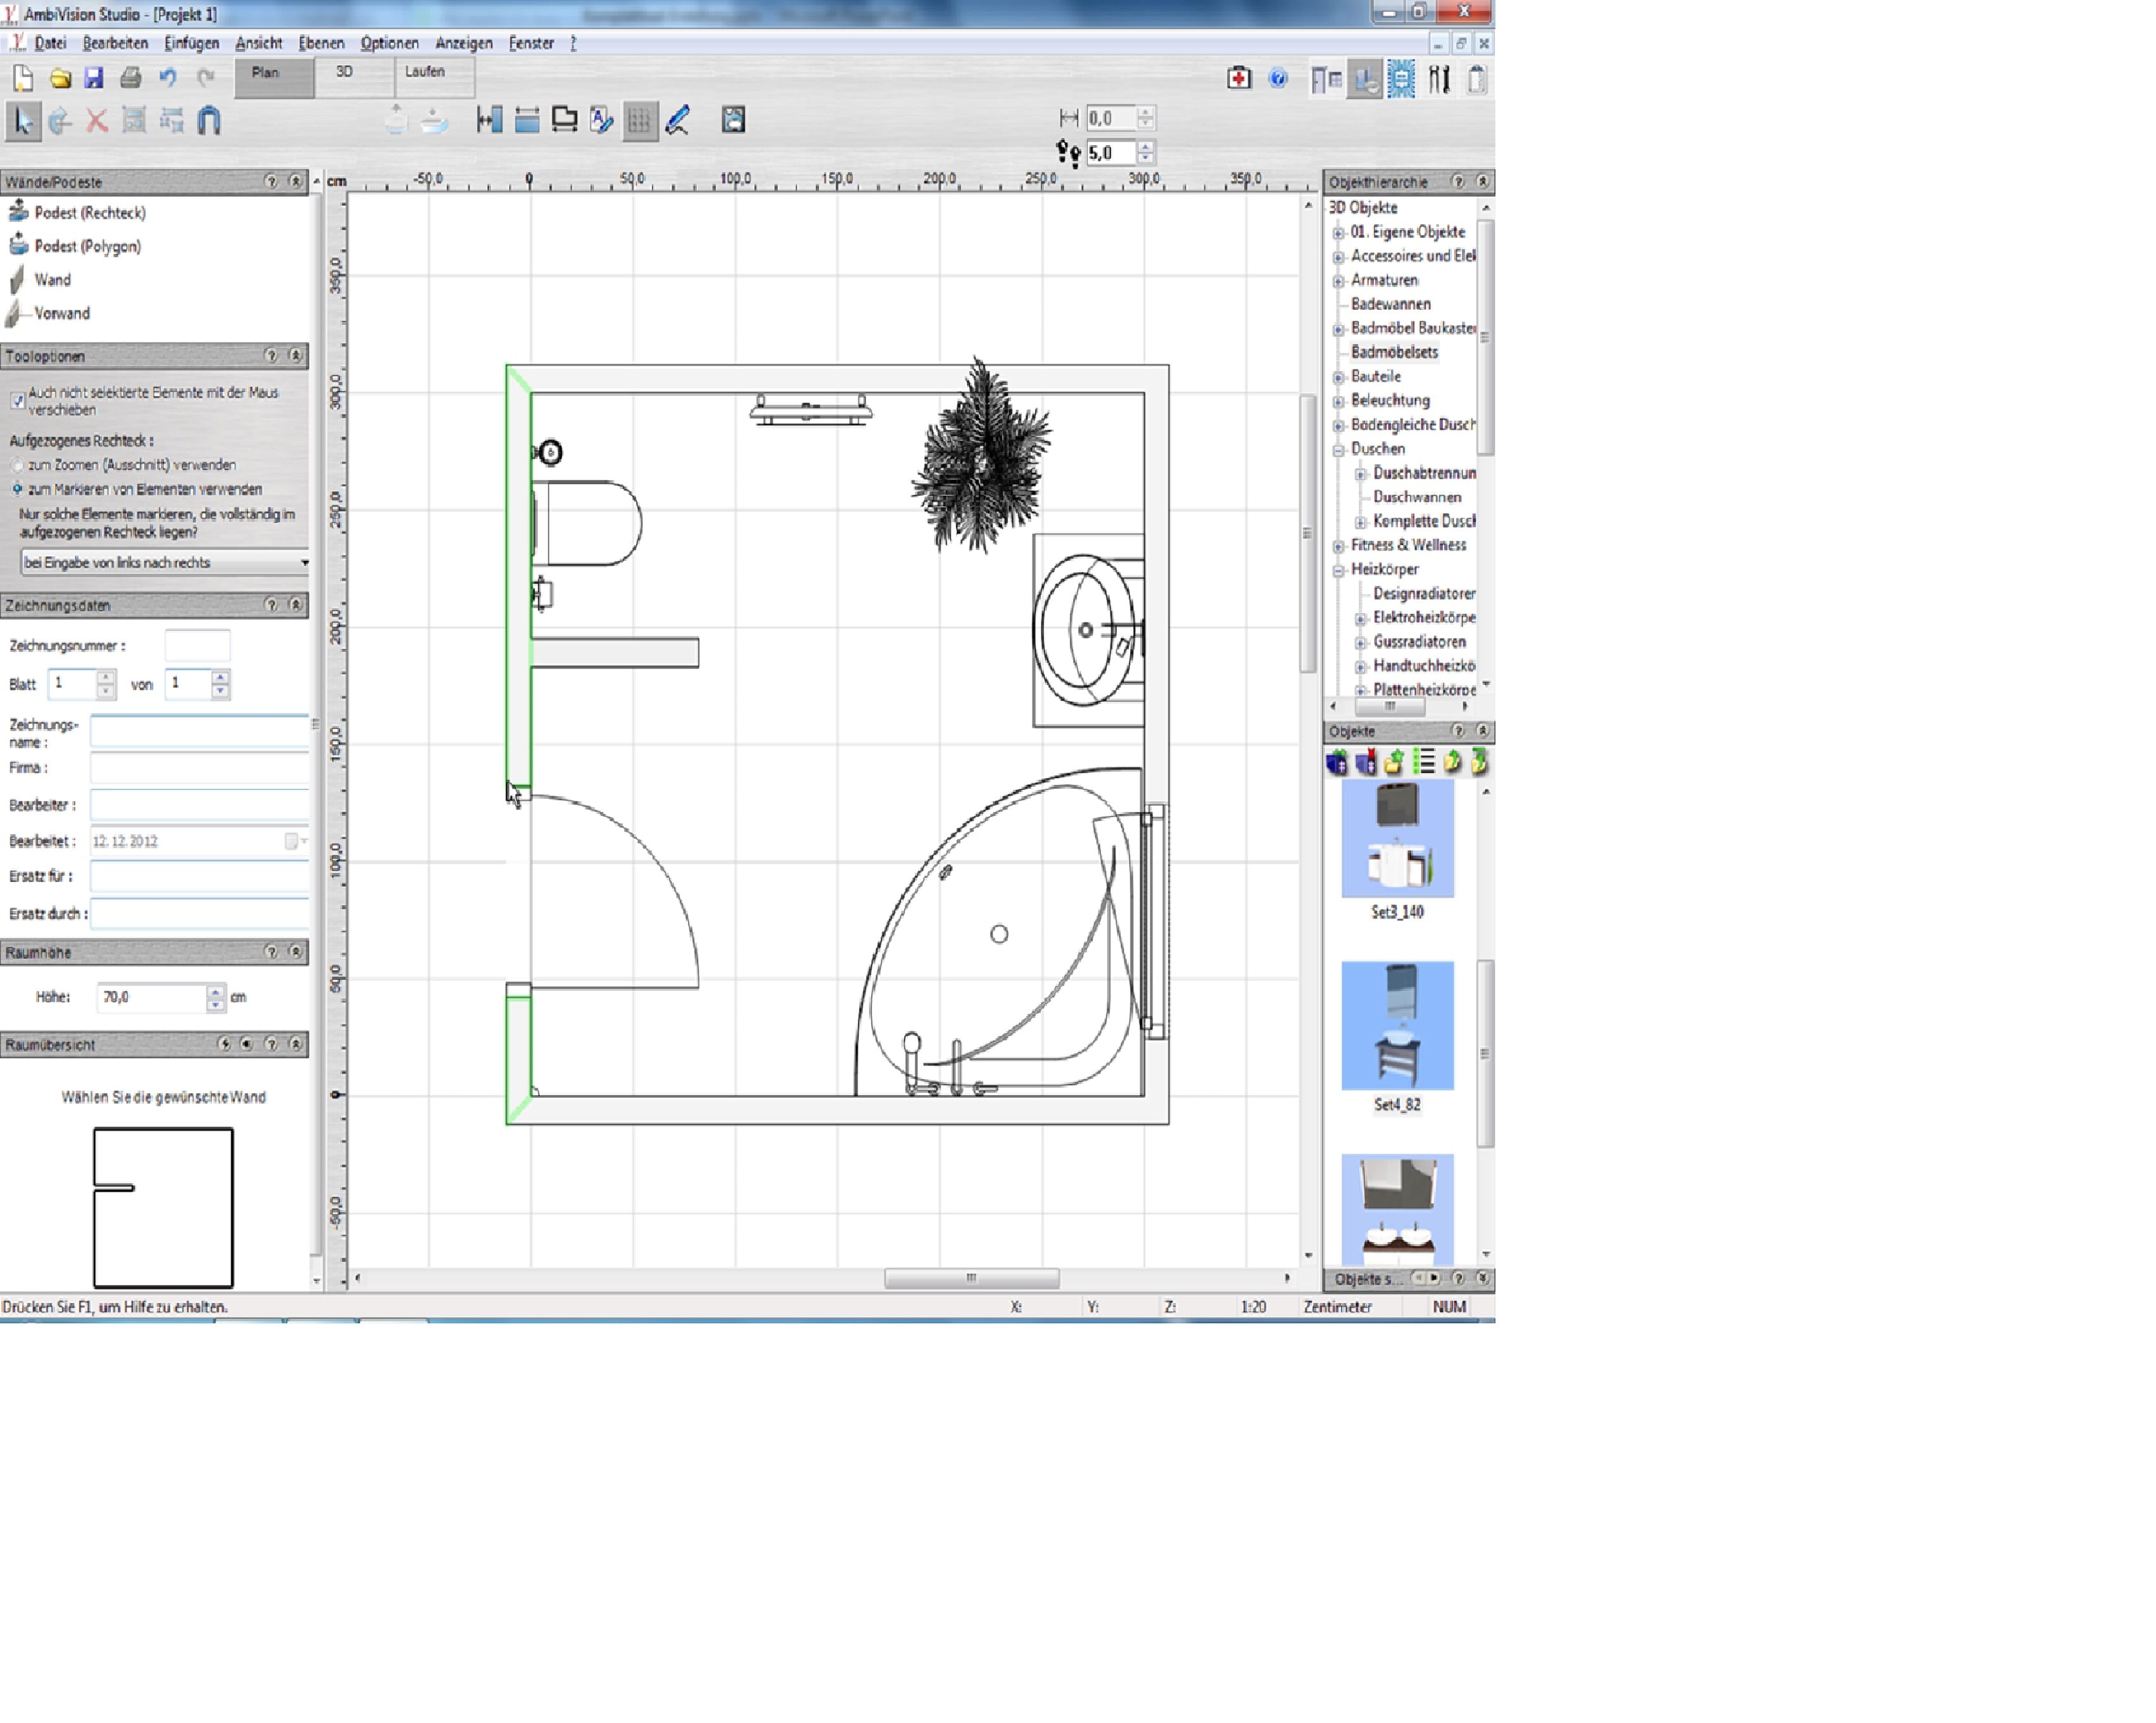Open the pliers and wrench tools icon

pos(1439,79)
